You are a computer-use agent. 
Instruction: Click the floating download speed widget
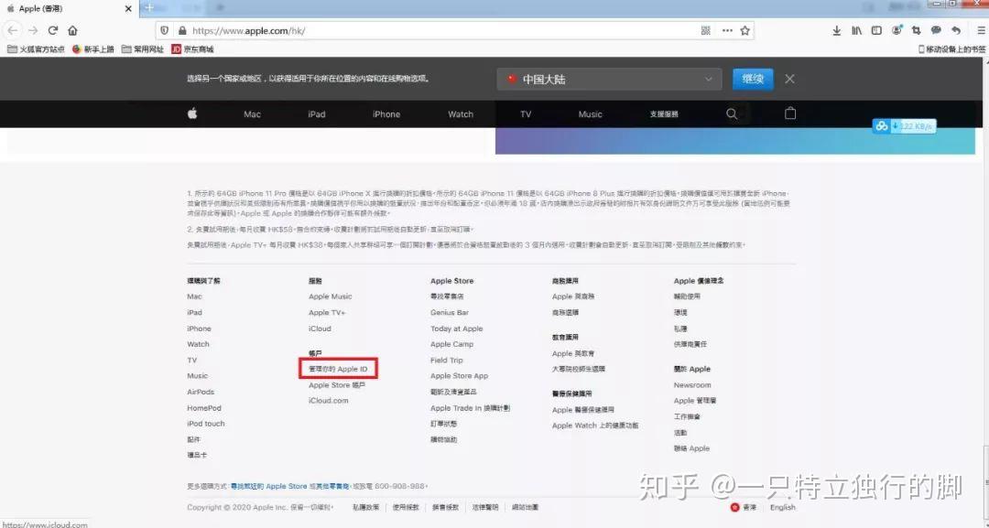pos(904,126)
